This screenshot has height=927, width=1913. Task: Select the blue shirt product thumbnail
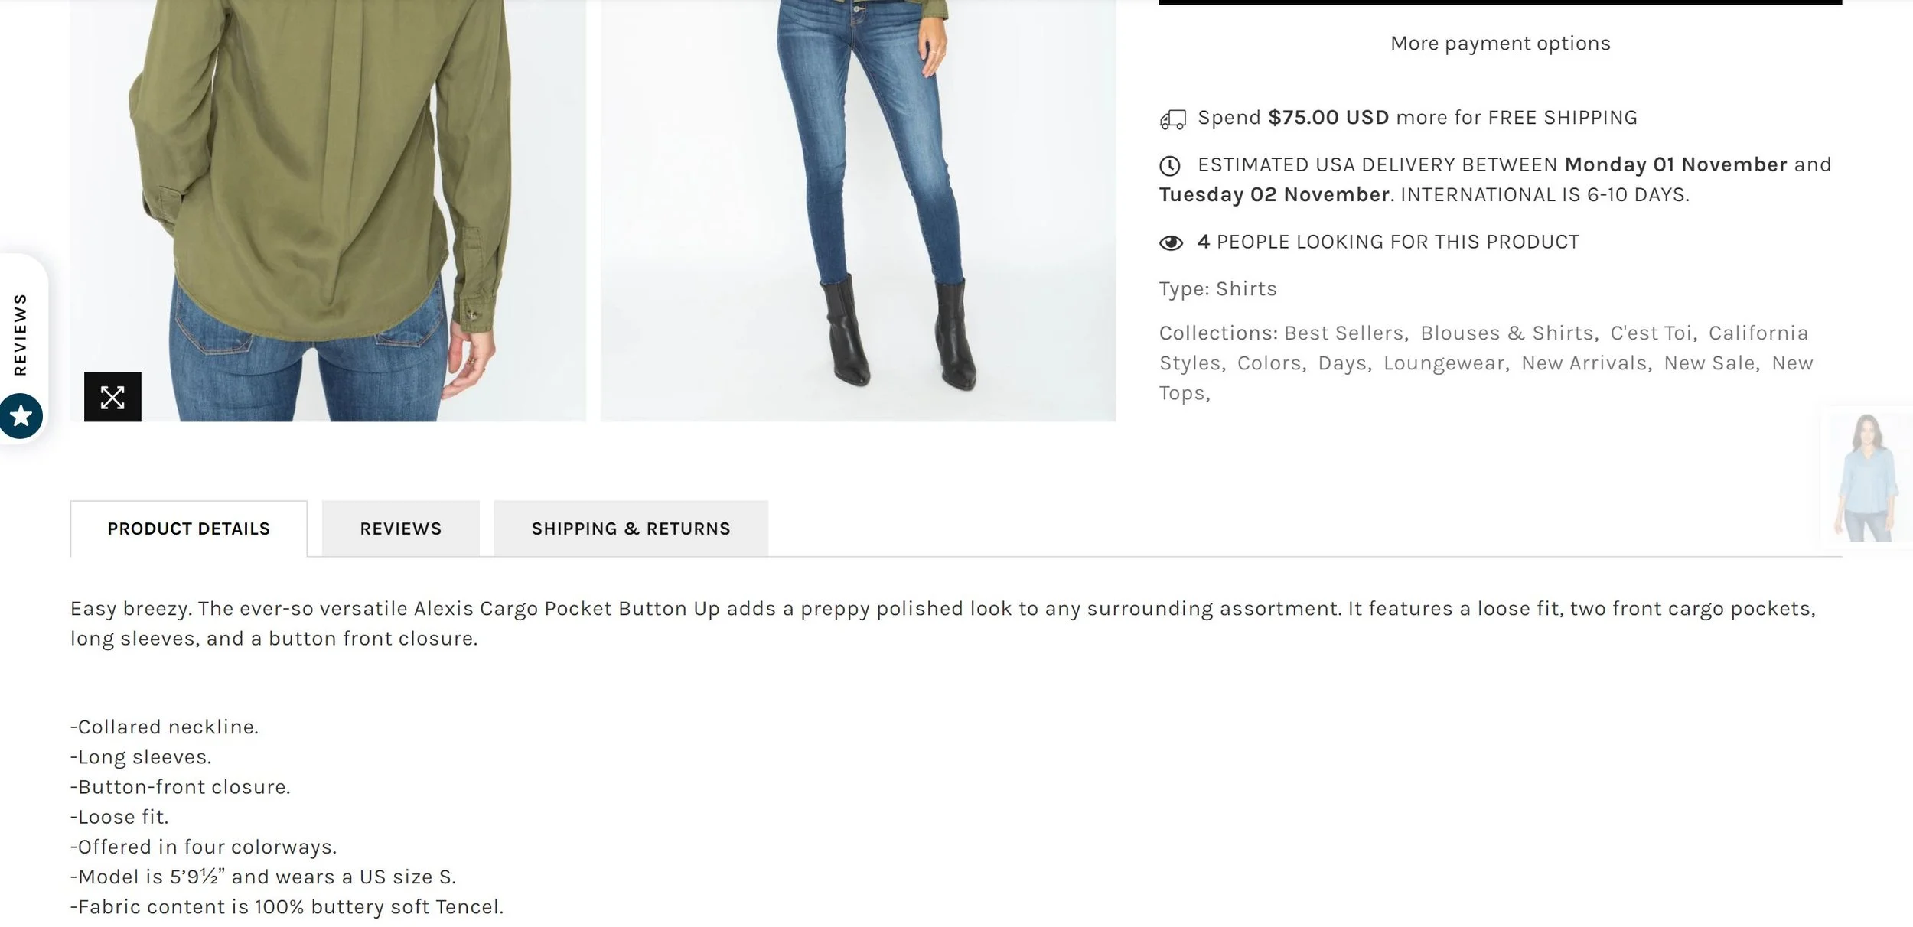(x=1866, y=477)
